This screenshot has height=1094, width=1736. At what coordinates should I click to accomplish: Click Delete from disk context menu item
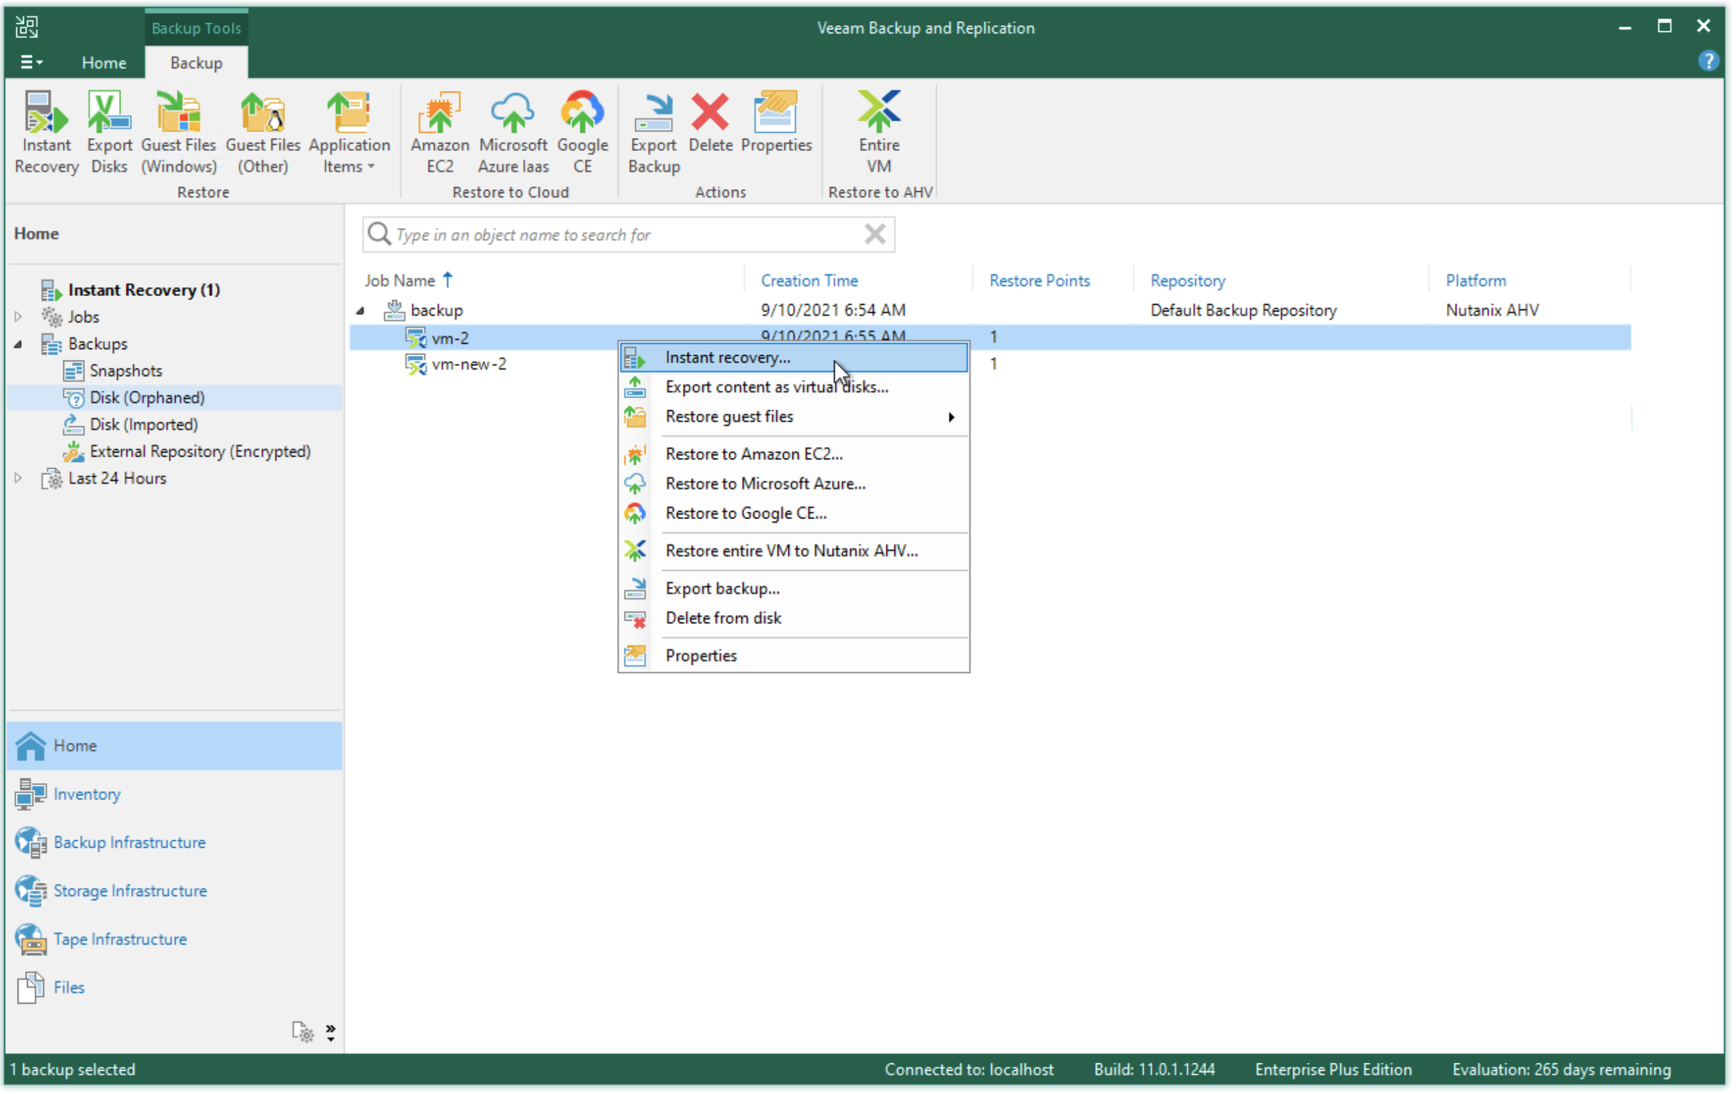[724, 618]
